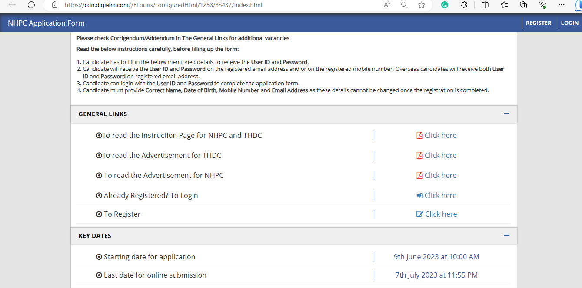
Task: Click text 'Already Registered? To Login'
Action: click(151, 195)
